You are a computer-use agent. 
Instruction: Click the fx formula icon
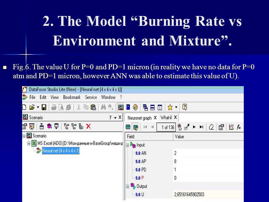(239, 127)
